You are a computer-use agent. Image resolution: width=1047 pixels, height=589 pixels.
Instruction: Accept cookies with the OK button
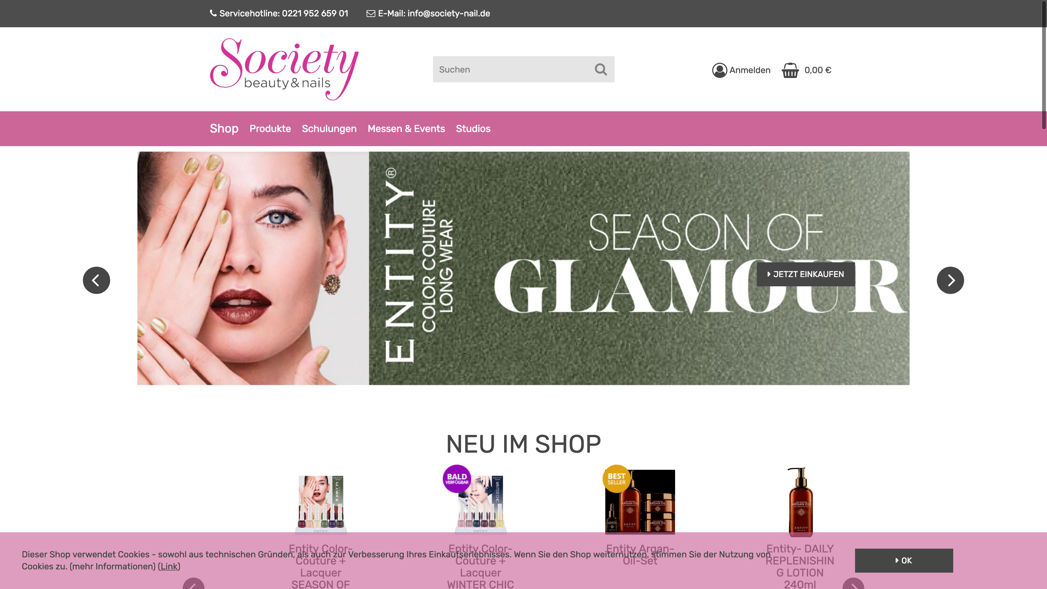pos(904,561)
